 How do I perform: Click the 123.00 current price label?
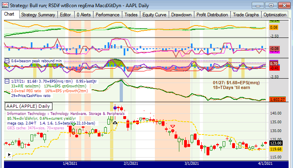(276, 143)
